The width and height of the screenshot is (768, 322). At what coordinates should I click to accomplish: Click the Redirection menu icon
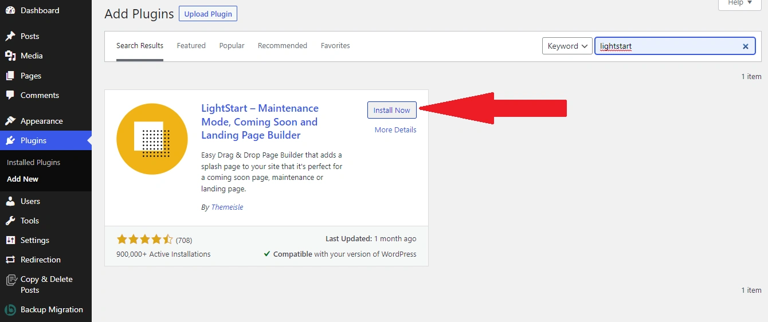(x=10, y=260)
